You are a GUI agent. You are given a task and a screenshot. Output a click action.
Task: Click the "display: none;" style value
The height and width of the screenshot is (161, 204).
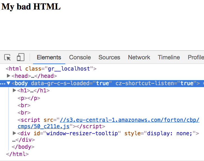170,133
